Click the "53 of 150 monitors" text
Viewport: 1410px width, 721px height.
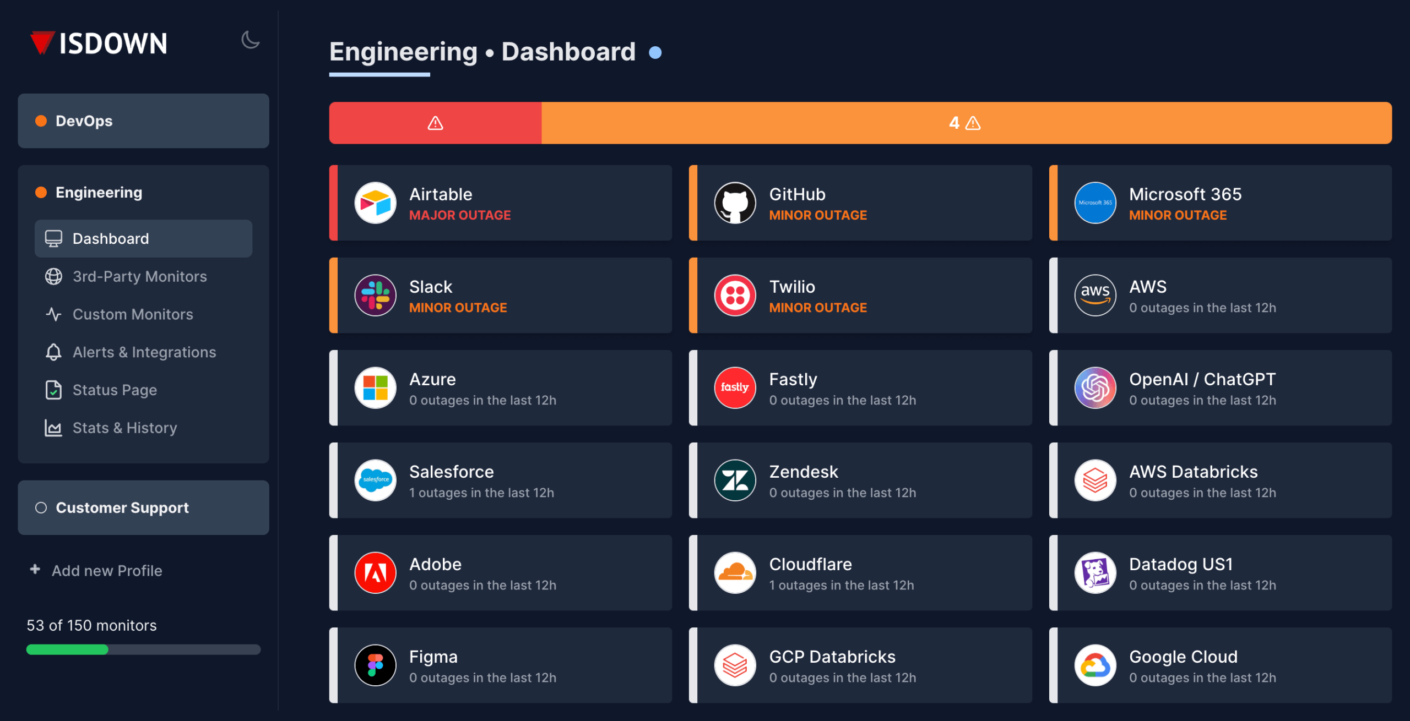pyautogui.click(x=91, y=625)
